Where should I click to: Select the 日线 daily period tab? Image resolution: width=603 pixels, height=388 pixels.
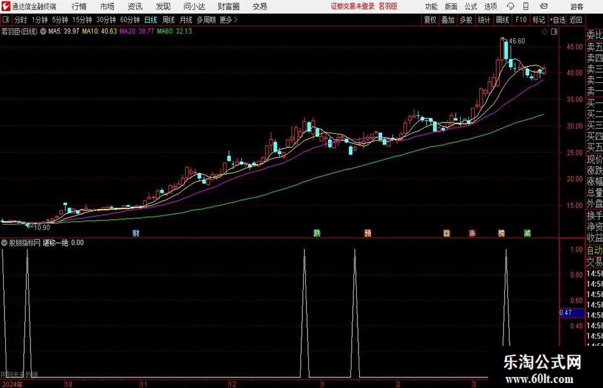click(151, 20)
